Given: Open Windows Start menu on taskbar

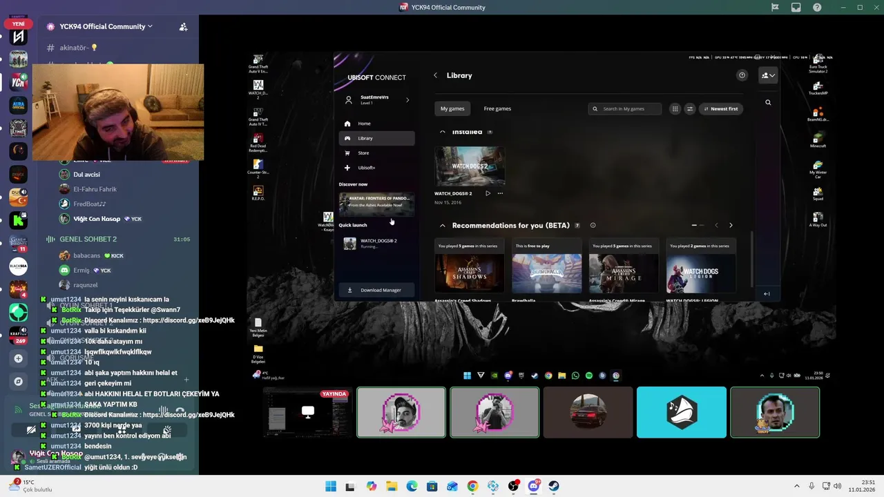Looking at the screenshot, I should point(330,486).
